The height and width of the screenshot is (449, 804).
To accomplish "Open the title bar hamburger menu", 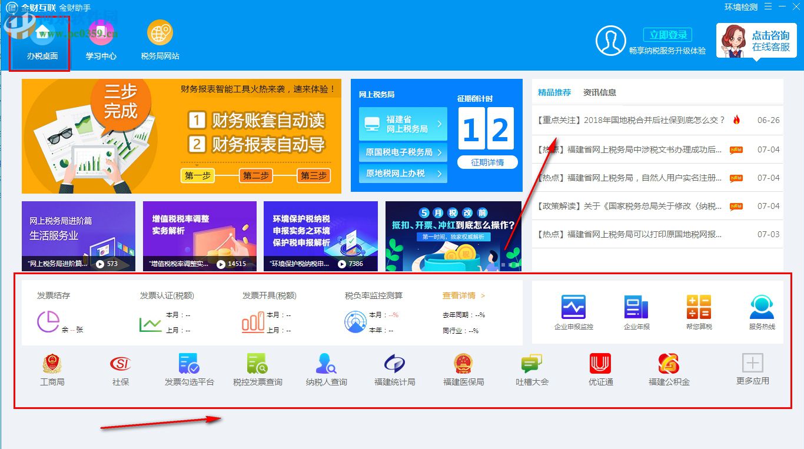I will [768, 6].
